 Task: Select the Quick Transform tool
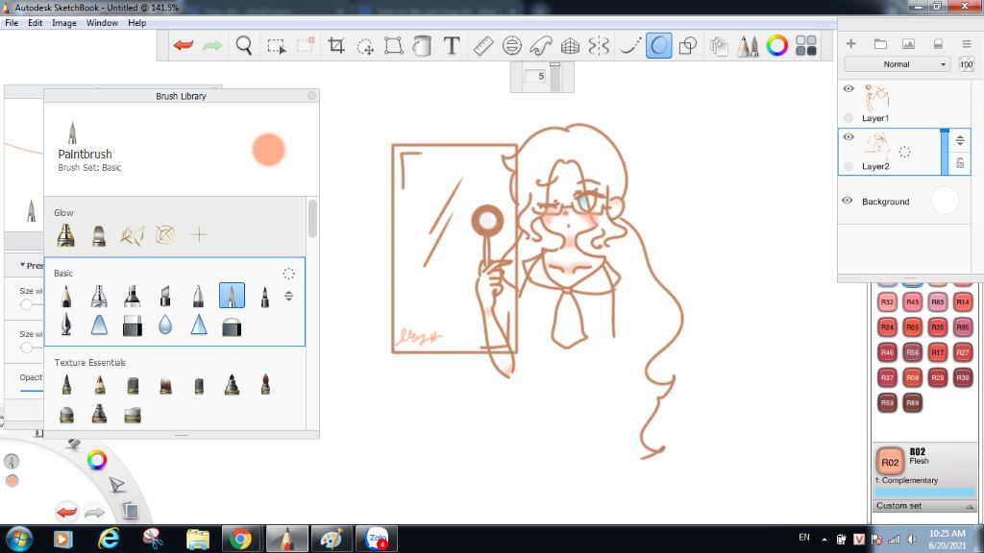tap(365, 46)
